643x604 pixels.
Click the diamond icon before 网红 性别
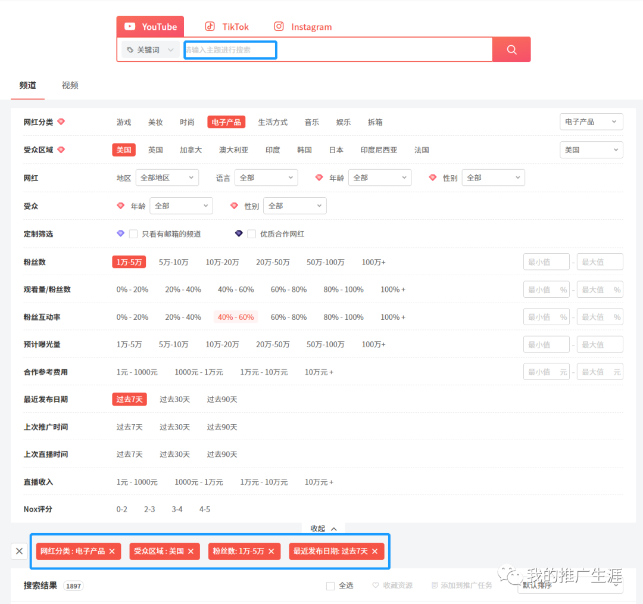(x=433, y=178)
